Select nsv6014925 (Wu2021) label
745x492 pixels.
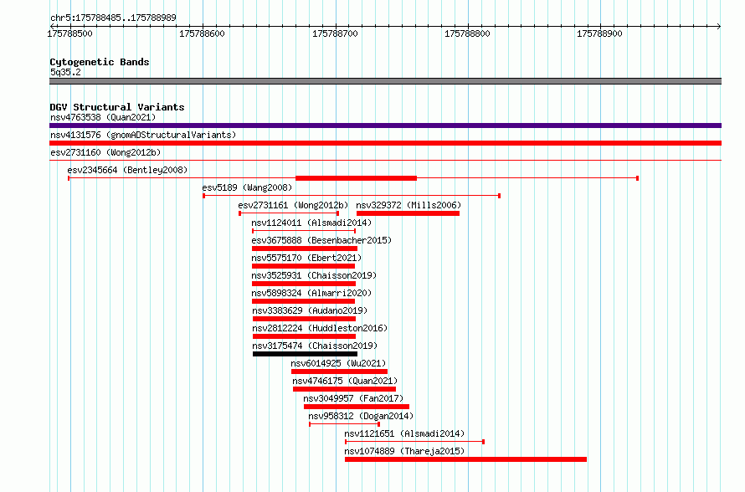click(338, 363)
